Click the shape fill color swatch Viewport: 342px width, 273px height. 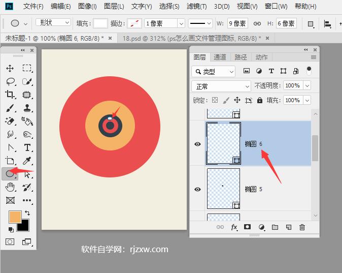[x=100, y=23]
